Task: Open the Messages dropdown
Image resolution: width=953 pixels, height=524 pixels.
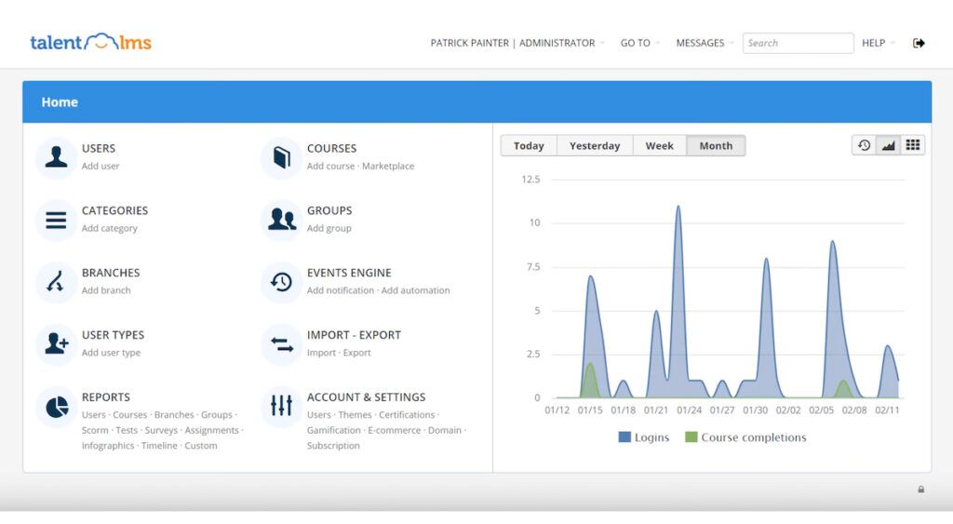Action: click(705, 43)
